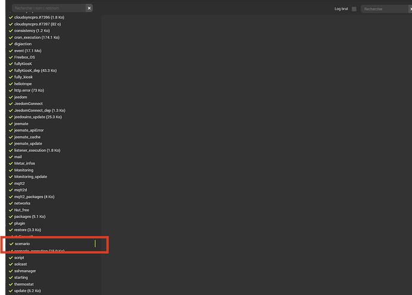412x295 pixels.
Task: Open the cron_execution log
Action: point(37,38)
